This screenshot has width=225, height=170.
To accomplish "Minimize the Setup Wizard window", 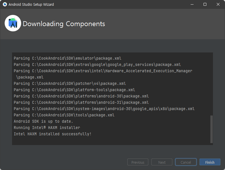I will coord(192,5).
